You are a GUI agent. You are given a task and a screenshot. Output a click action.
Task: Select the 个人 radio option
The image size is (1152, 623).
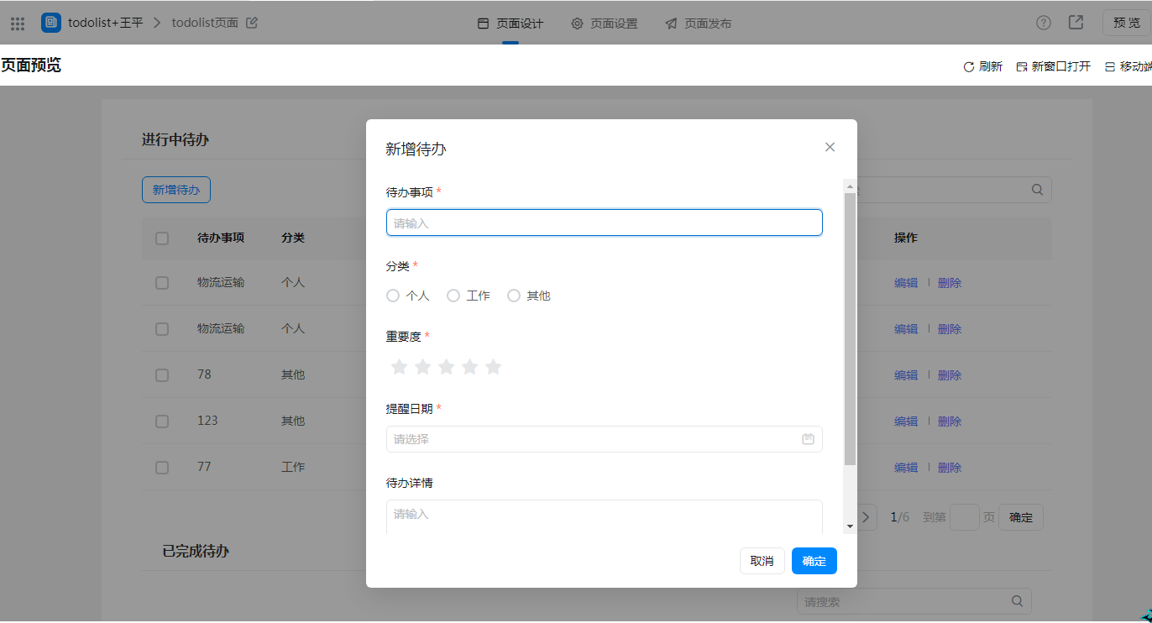click(393, 296)
